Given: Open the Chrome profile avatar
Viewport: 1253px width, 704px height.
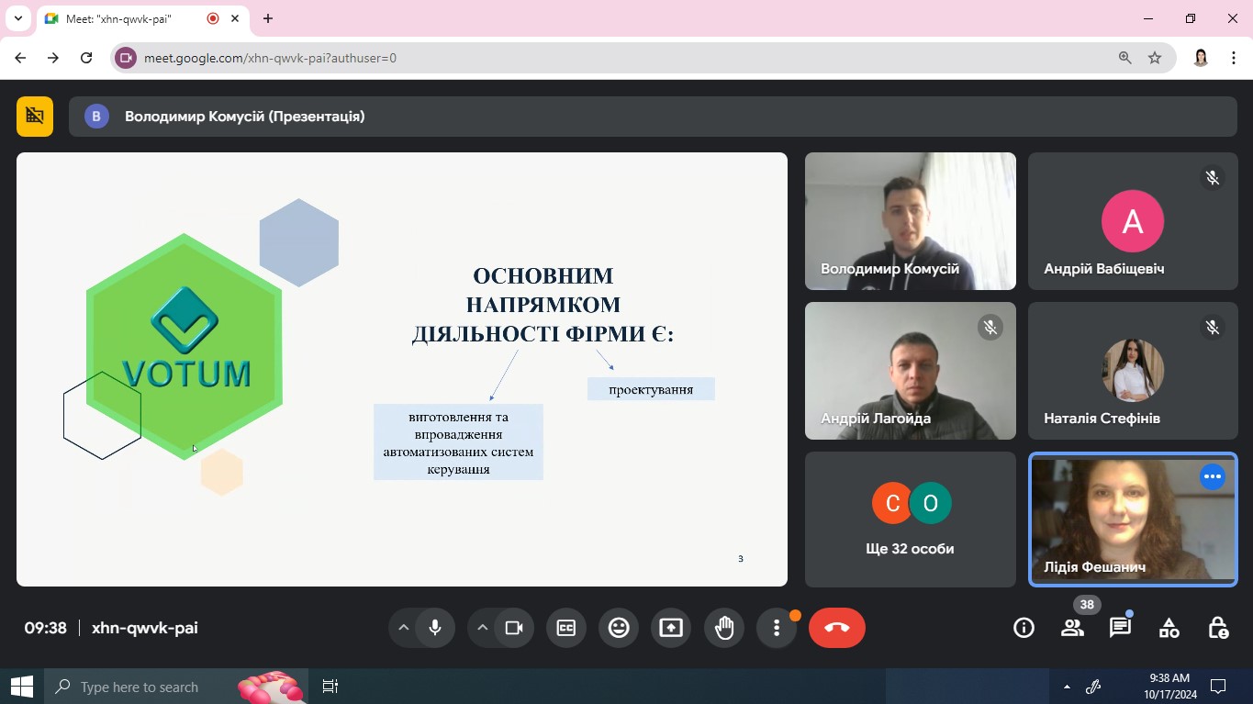Looking at the screenshot, I should (x=1201, y=58).
